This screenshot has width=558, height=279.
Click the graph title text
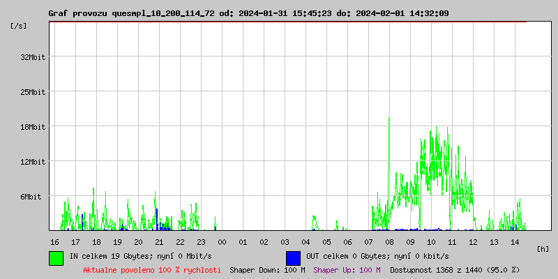coord(248,13)
